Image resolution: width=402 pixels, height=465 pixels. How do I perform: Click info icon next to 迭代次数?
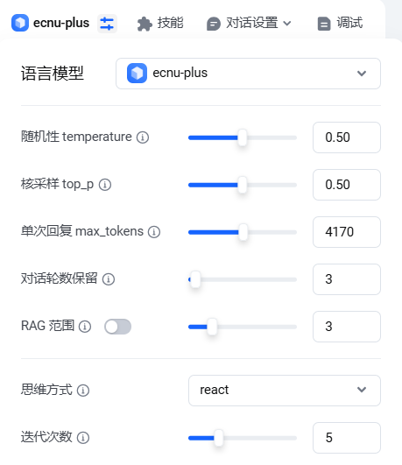pyautogui.click(x=83, y=438)
